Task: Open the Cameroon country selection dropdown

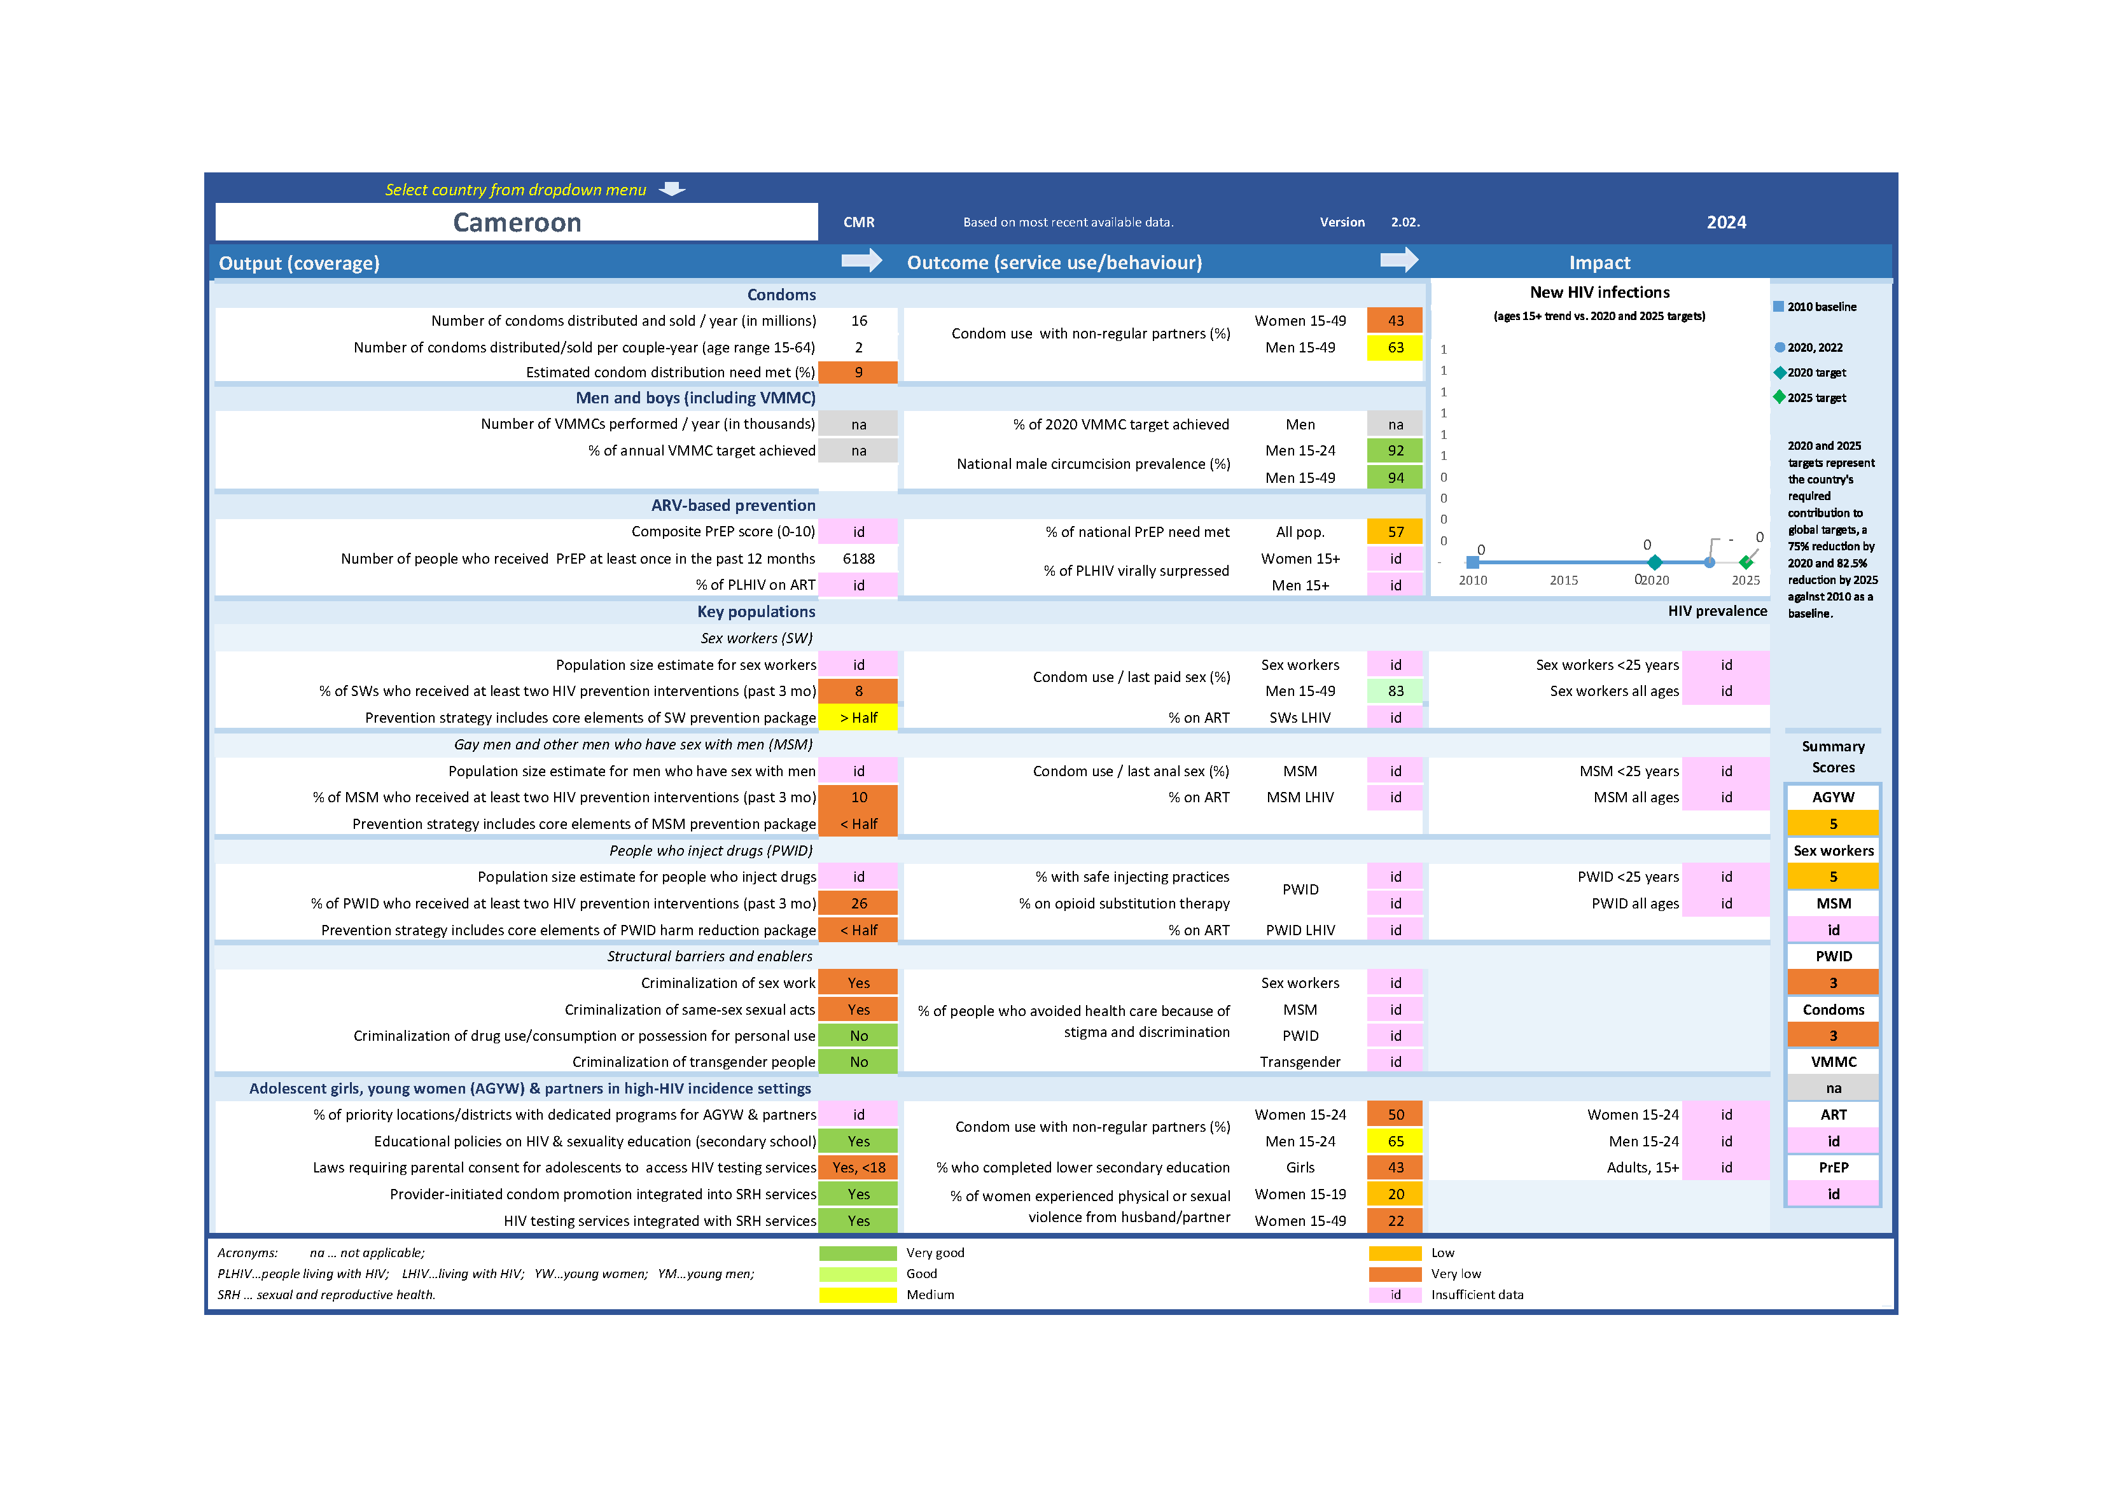Action: pos(516,223)
